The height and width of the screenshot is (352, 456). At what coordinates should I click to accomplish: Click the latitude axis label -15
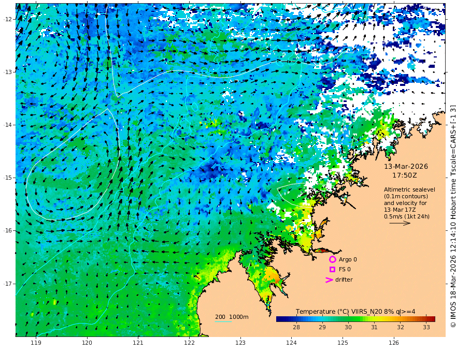(x=8, y=178)
